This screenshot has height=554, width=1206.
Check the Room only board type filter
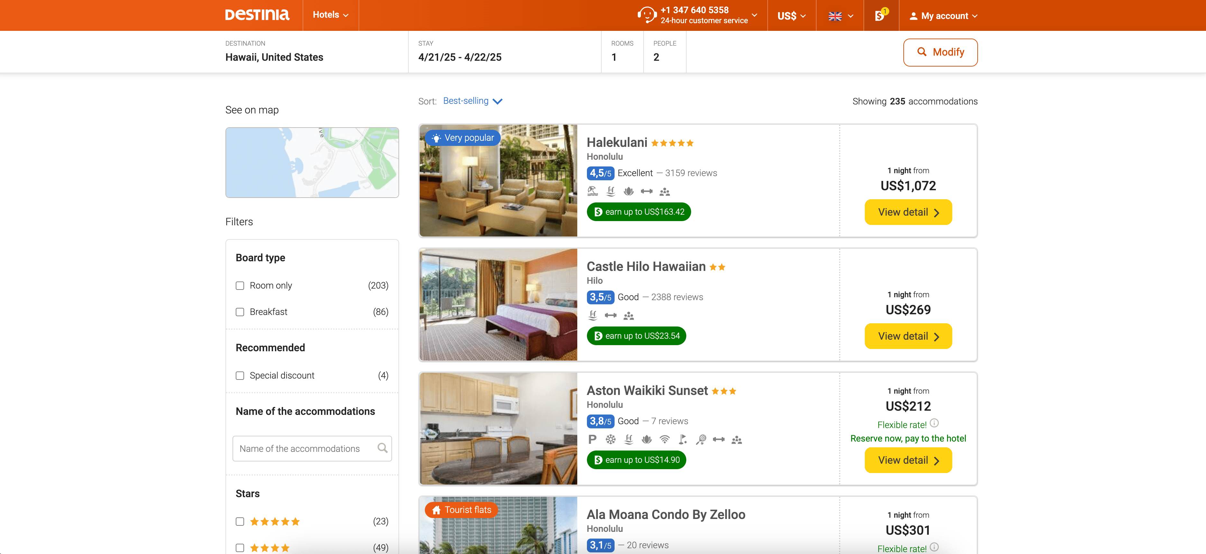click(x=240, y=285)
